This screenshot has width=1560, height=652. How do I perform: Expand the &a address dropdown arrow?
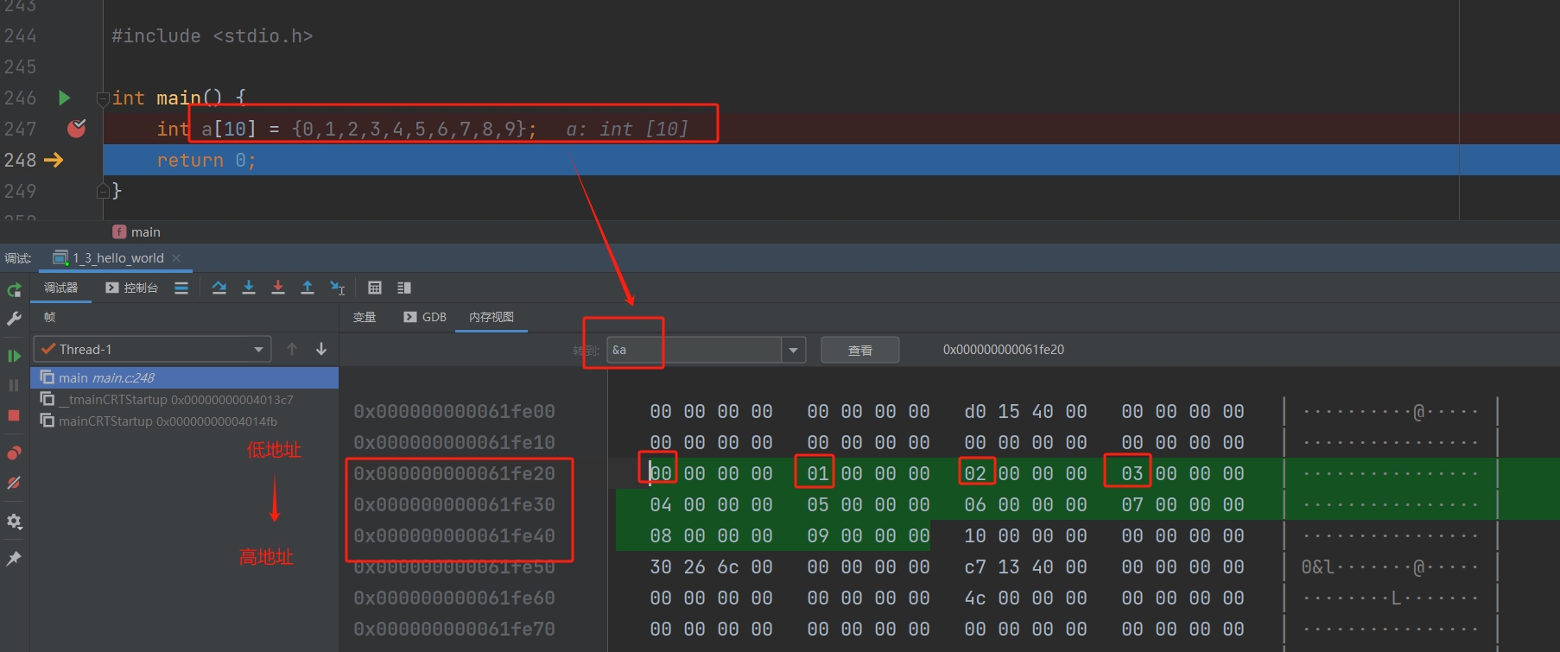[x=793, y=350]
